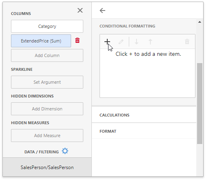206x180 pixels.
Task: Click the gray trash icon in the rules toolbar
Action: [187, 42]
